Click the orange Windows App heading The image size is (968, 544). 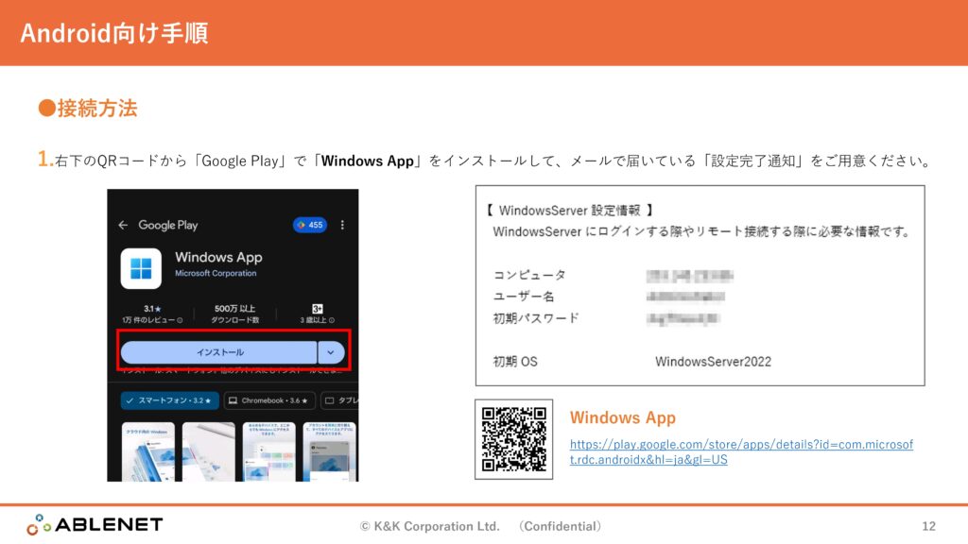point(622,417)
